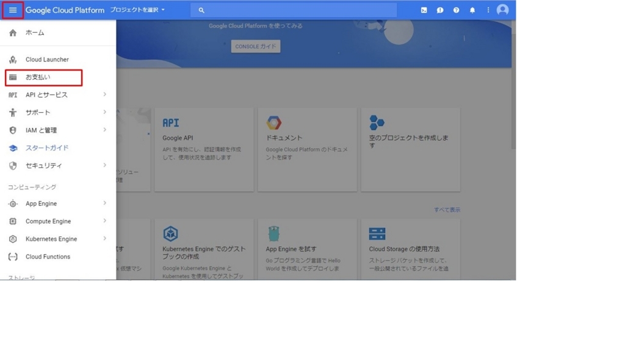This screenshot has width=625, height=340.
Task: Open App Engine を試す card title
Action: coord(291,249)
